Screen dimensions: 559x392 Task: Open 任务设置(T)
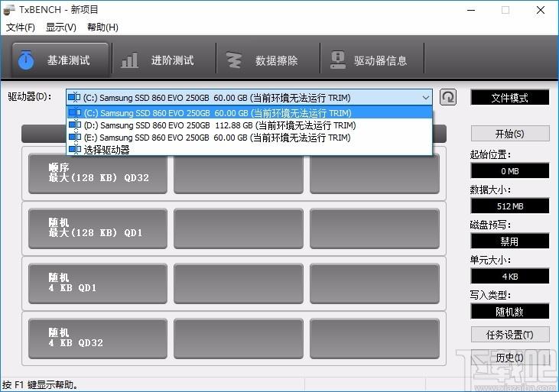click(x=510, y=335)
